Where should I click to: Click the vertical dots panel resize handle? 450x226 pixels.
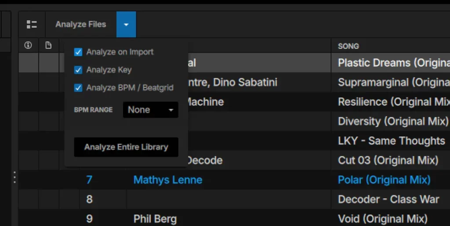[14, 177]
